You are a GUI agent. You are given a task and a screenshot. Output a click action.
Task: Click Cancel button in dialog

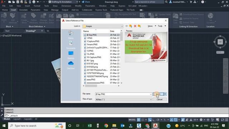[x=160, y=100]
